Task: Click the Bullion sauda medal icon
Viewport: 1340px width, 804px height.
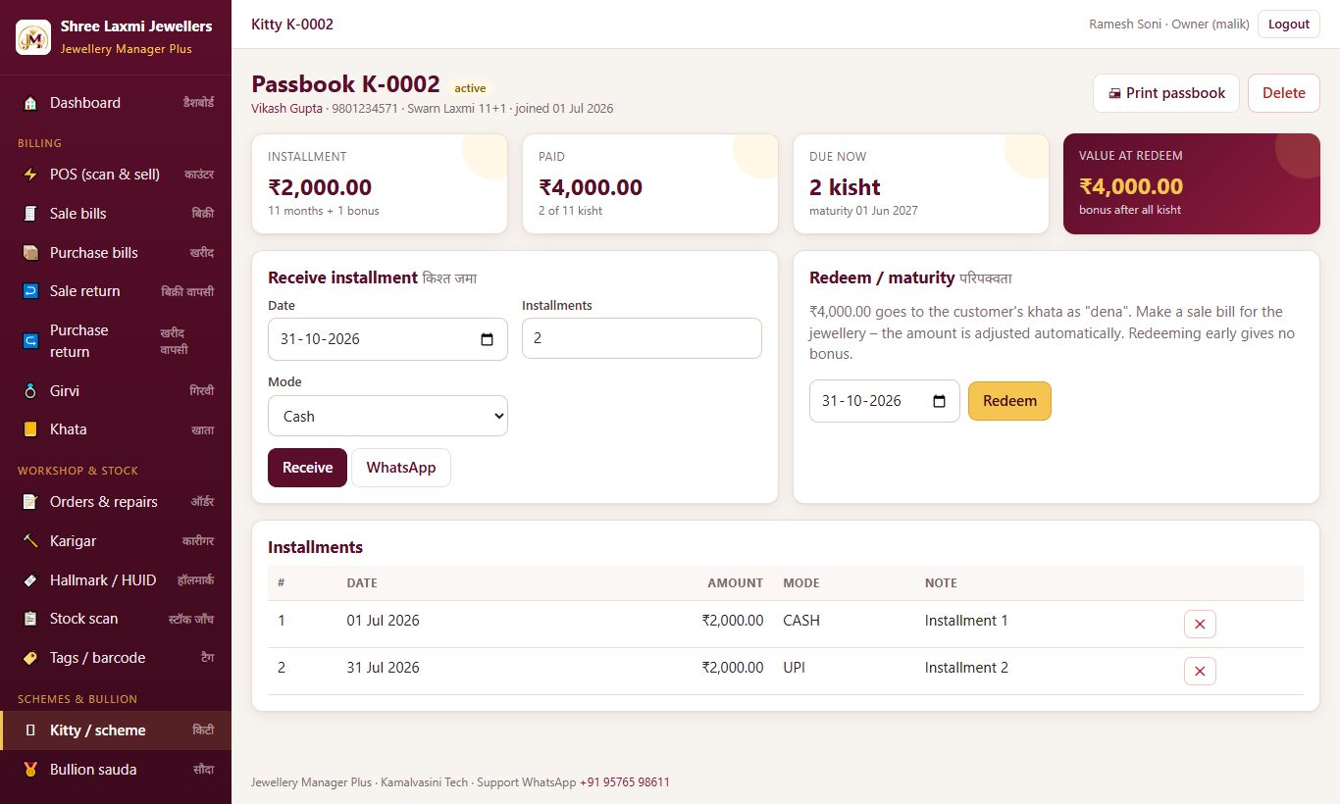Action: pos(30,770)
